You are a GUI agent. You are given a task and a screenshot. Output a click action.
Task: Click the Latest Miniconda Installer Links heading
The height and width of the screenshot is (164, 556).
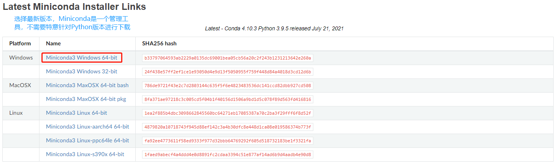click(x=74, y=7)
